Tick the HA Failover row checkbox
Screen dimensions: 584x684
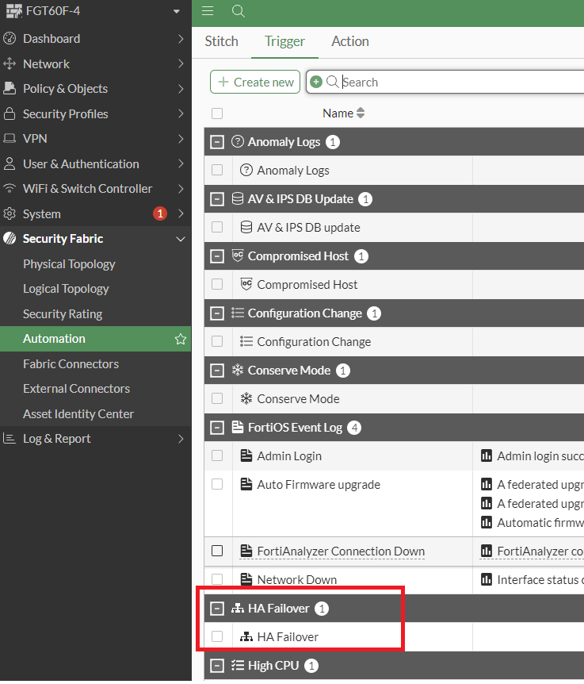click(217, 636)
